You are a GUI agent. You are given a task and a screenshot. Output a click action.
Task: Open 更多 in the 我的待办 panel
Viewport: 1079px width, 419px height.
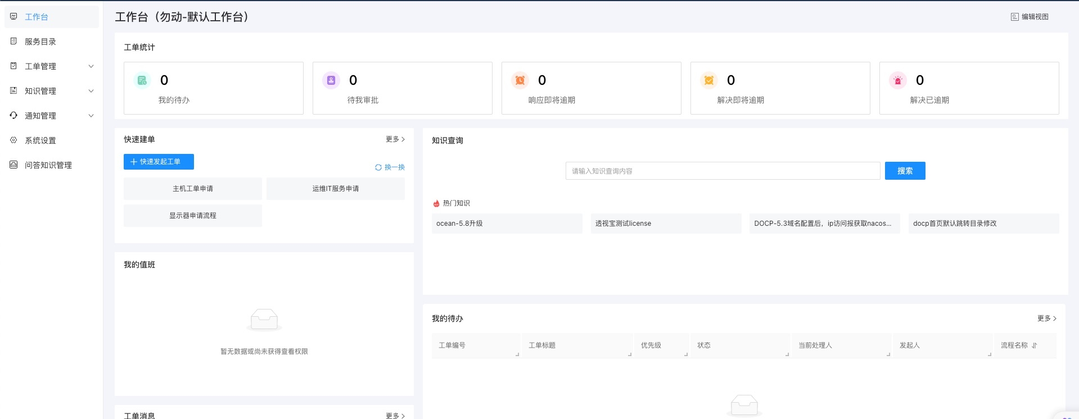[1047, 318]
